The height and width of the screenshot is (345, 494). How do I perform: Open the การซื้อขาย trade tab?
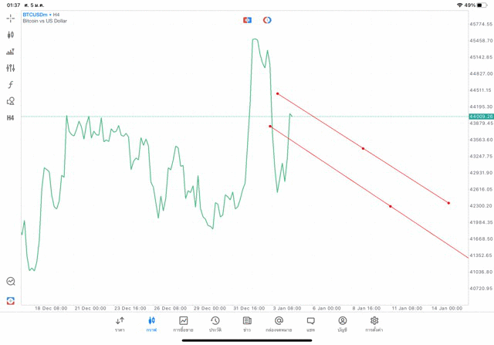click(x=183, y=324)
